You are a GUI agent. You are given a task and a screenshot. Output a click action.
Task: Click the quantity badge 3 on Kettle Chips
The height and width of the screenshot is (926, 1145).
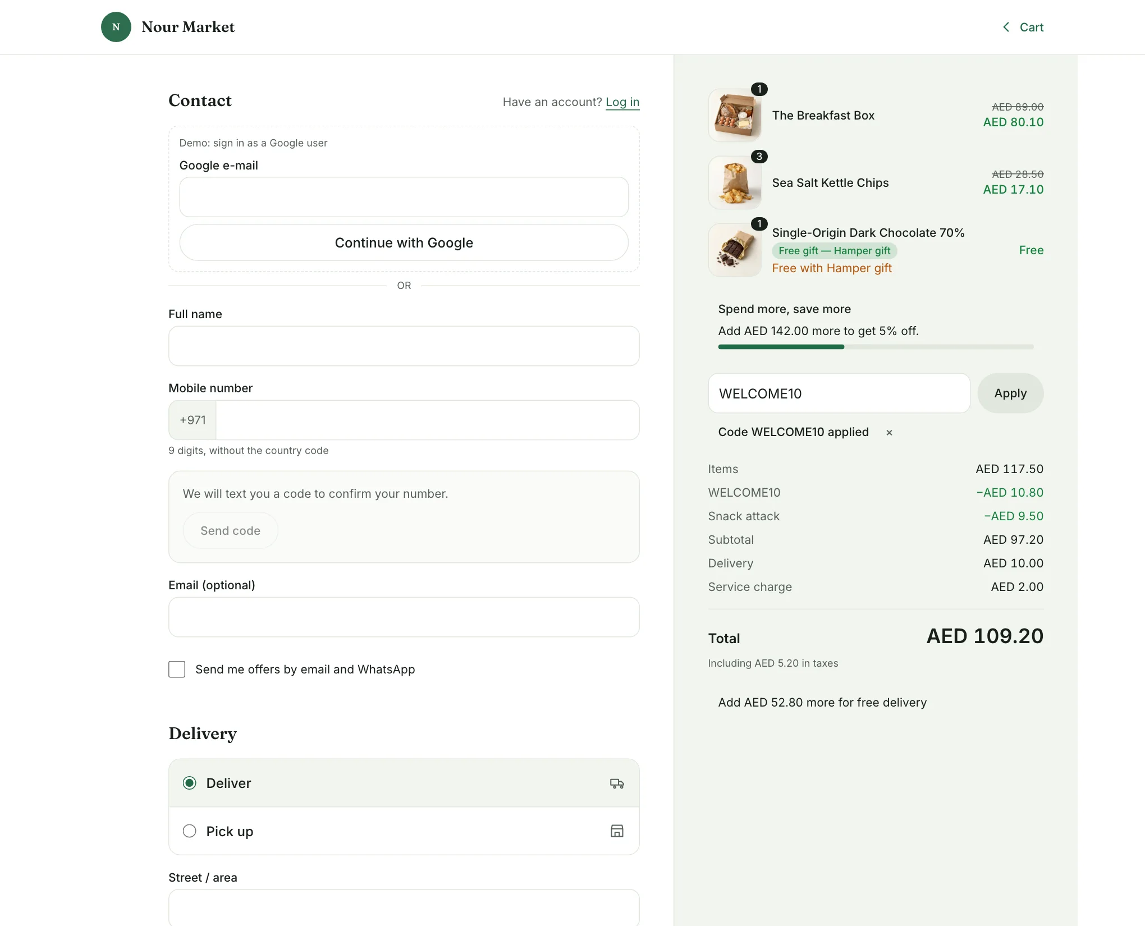(759, 157)
